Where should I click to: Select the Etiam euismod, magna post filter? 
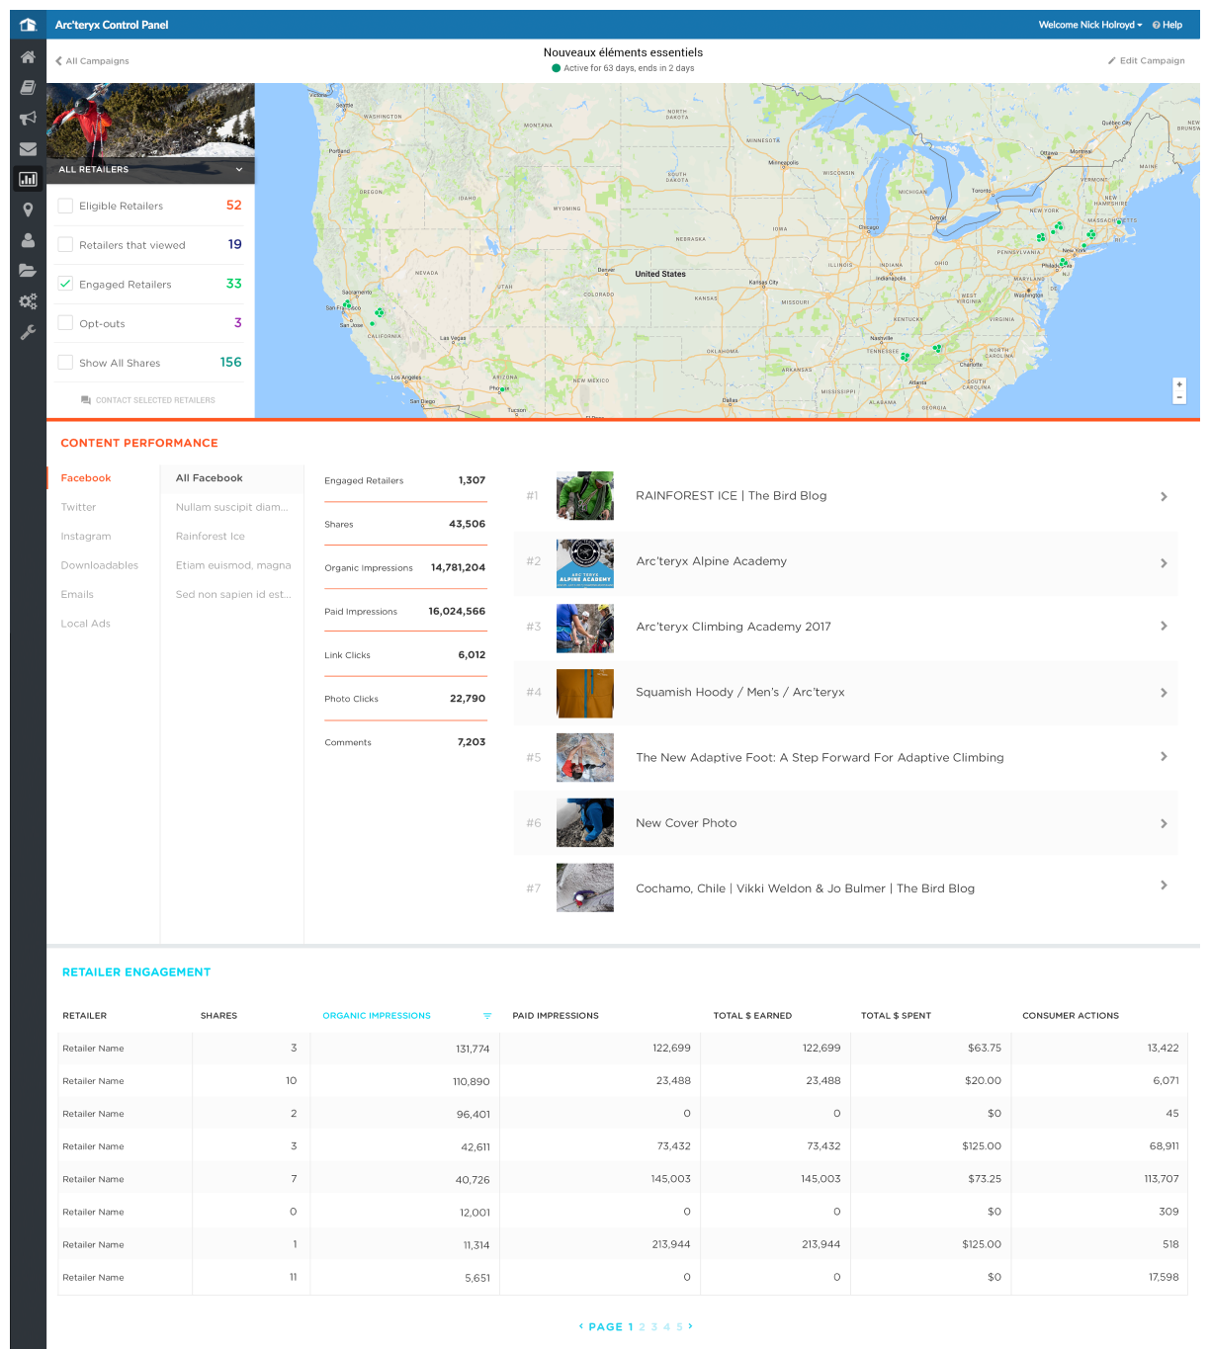pyautogui.click(x=233, y=565)
